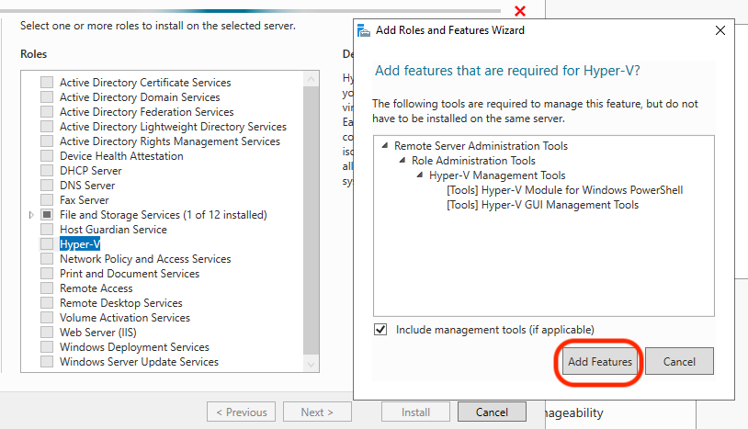Check Active Directory Federation Services
The height and width of the screenshot is (429, 748).
tap(47, 111)
